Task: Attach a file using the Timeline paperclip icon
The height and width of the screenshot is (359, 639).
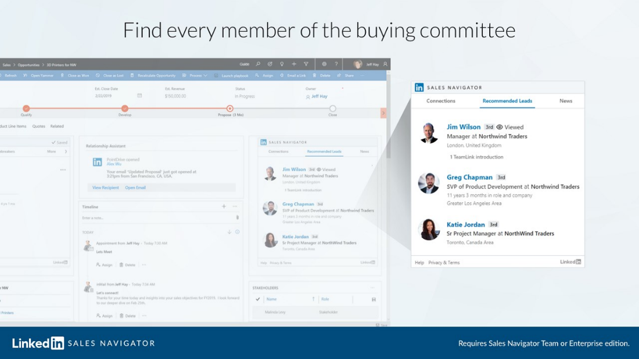Action: pyautogui.click(x=238, y=216)
